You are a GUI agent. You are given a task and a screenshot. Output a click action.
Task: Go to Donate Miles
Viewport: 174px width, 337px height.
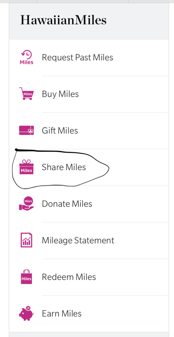tap(89, 204)
